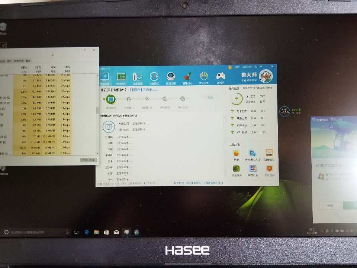Screen dimensions: 357x268
Task: Open Task View on the taskbar
Action: coord(76,232)
